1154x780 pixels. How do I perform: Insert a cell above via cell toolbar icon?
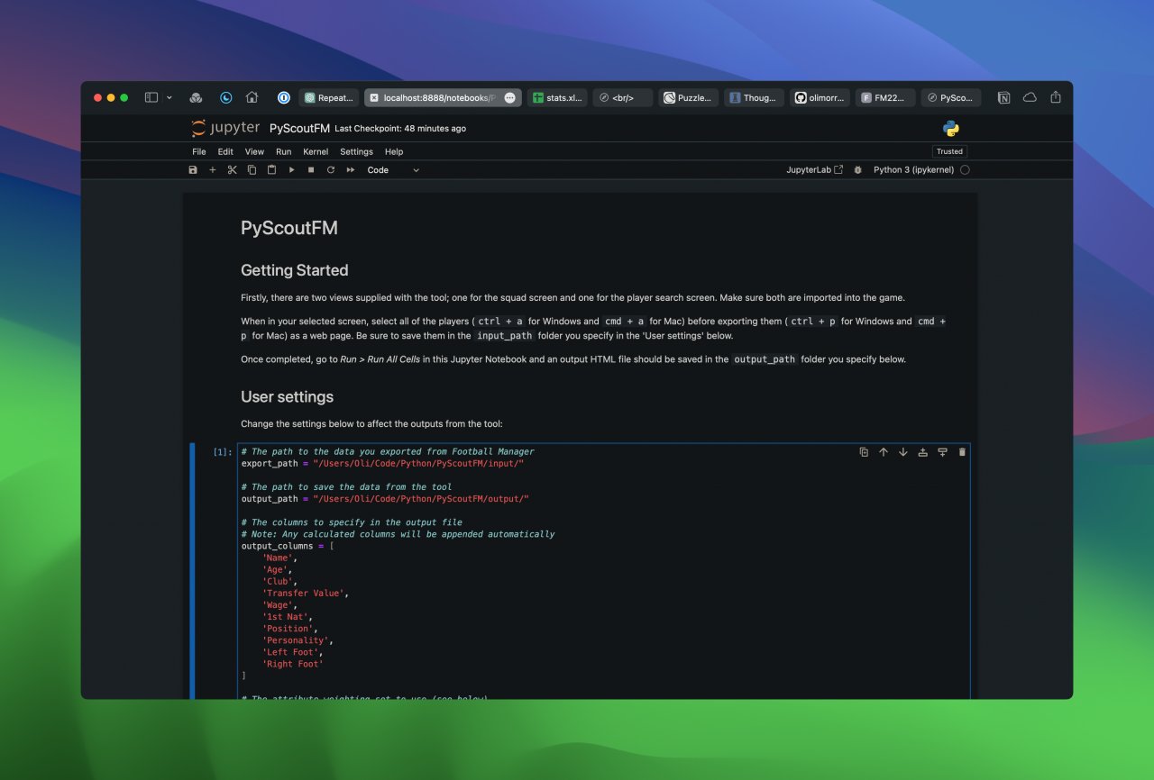(x=922, y=452)
